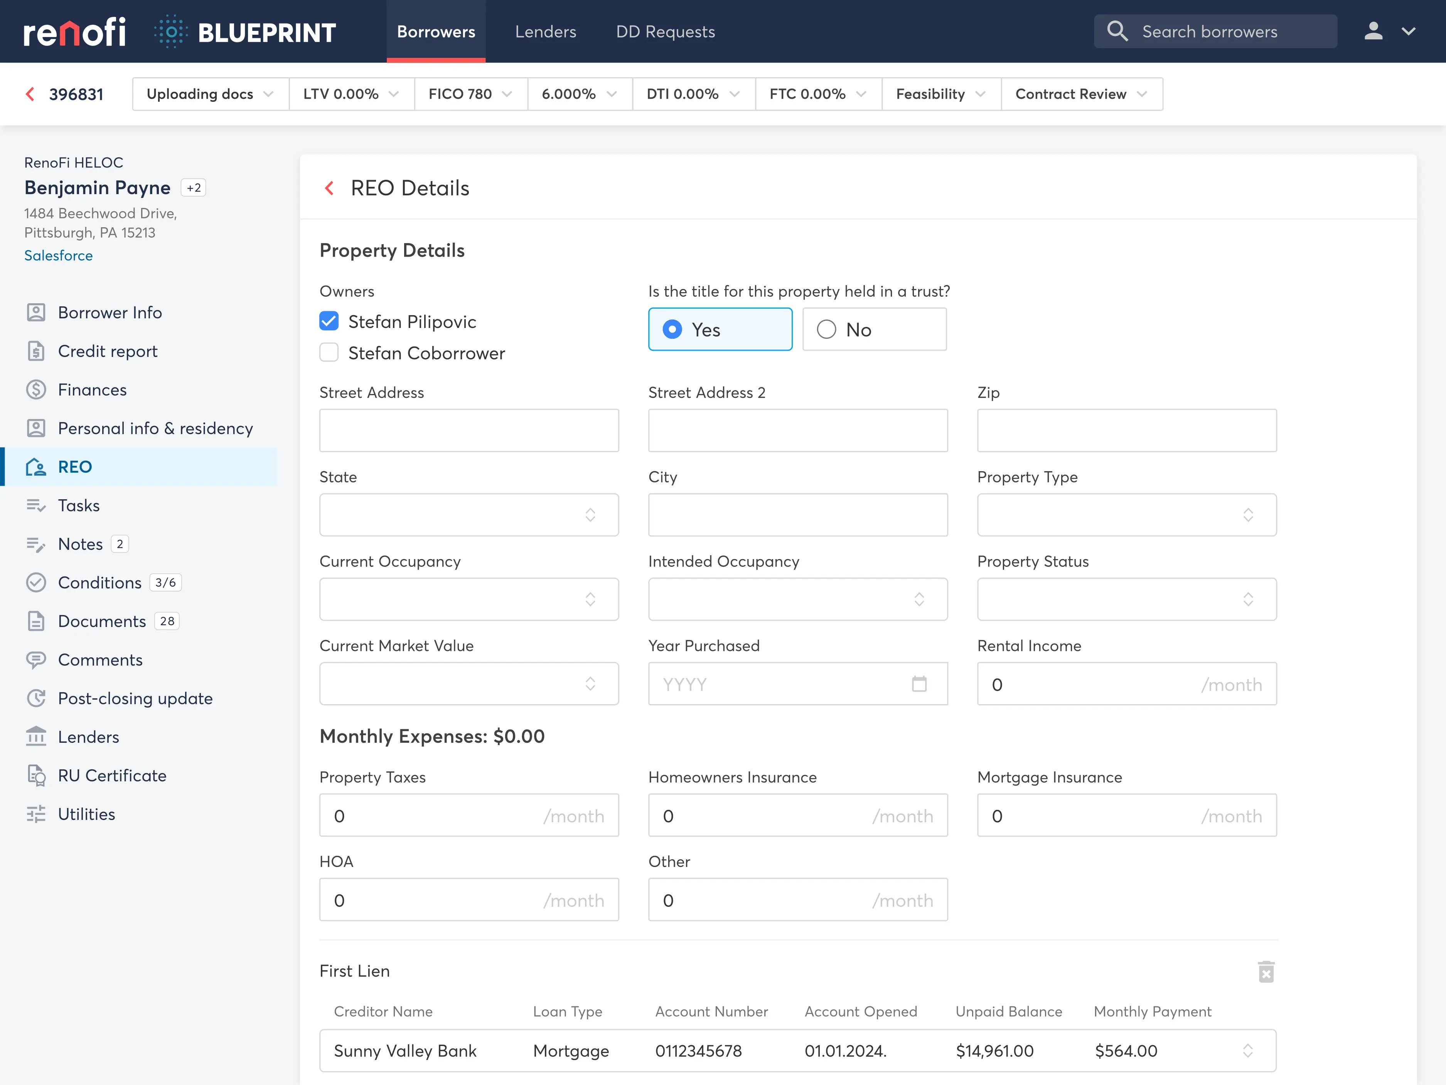Open Credit report in sidebar
1446x1085 pixels.
[108, 351]
